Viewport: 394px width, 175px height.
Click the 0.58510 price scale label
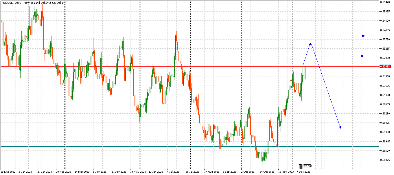(385, 150)
